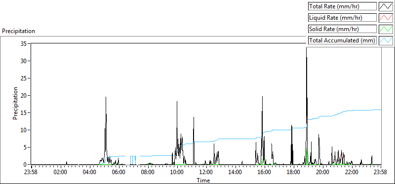395x184 pixels.
Task: Select the Total Accumulated (mm) legend label
Action: pos(342,40)
